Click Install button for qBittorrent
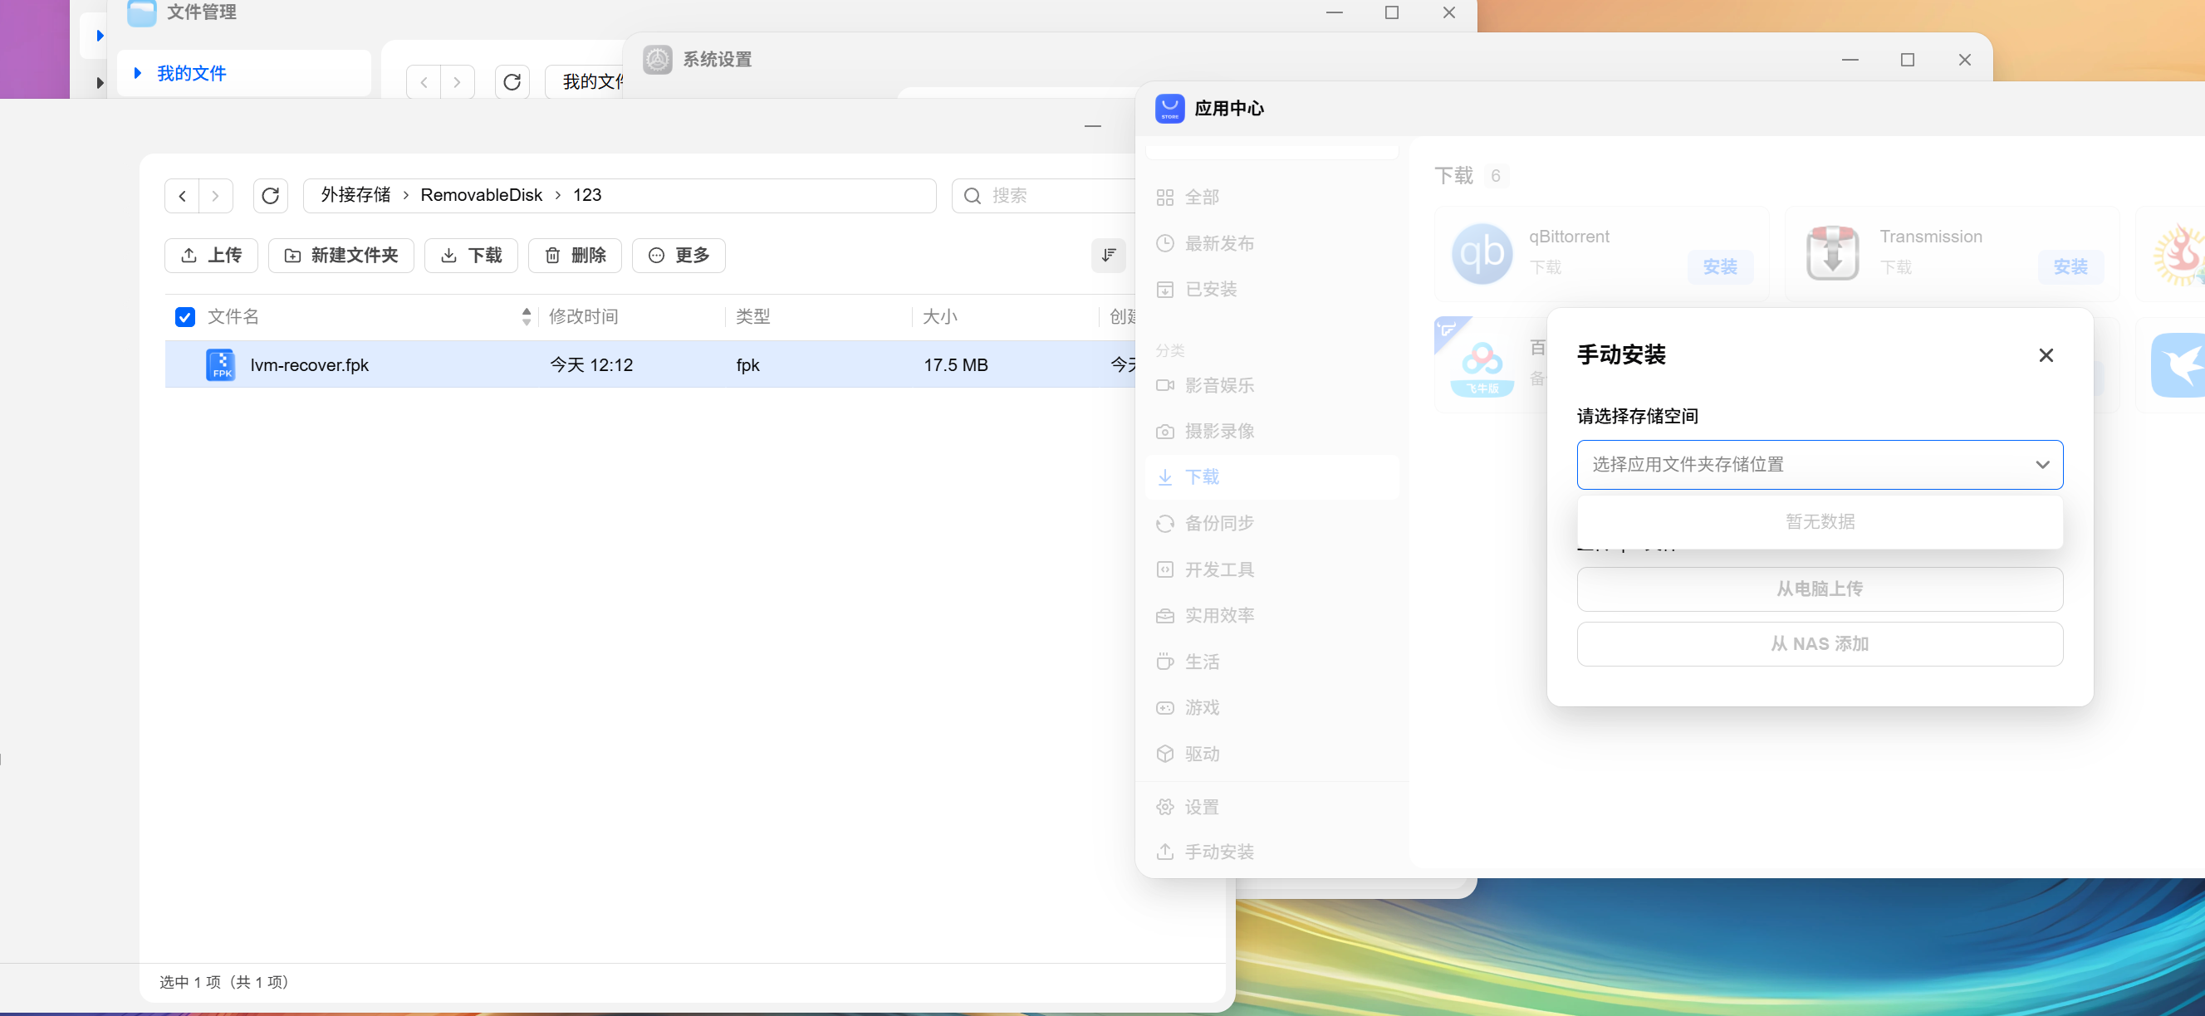 [x=1721, y=266]
